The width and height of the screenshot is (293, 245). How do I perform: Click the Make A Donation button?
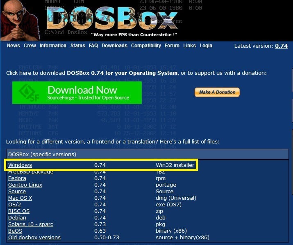tap(217, 92)
